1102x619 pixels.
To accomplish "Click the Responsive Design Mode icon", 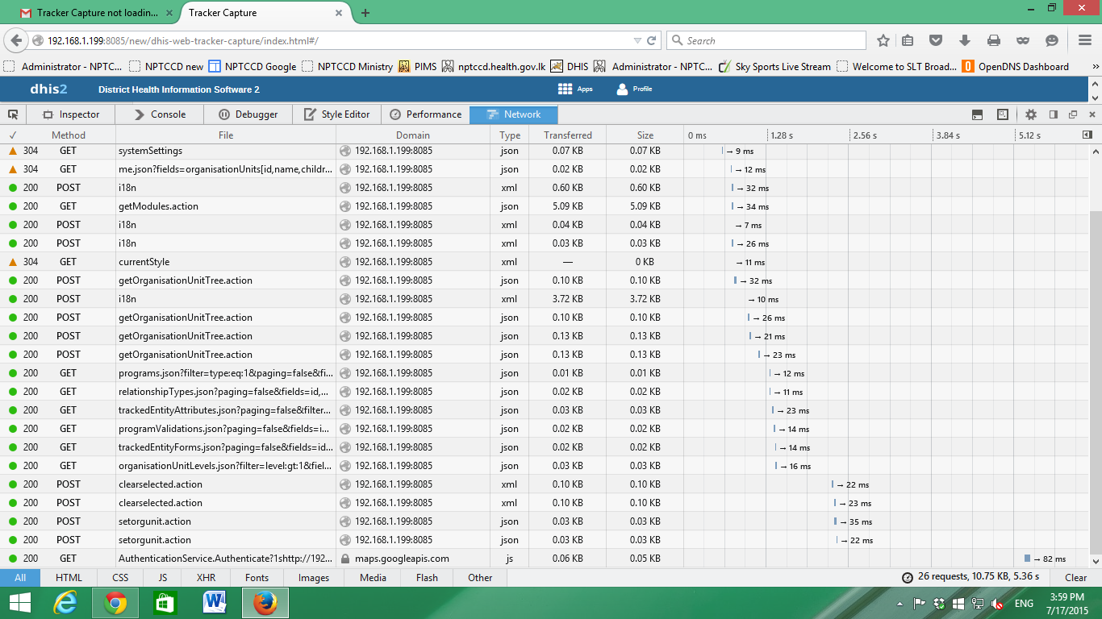I will (x=1003, y=114).
